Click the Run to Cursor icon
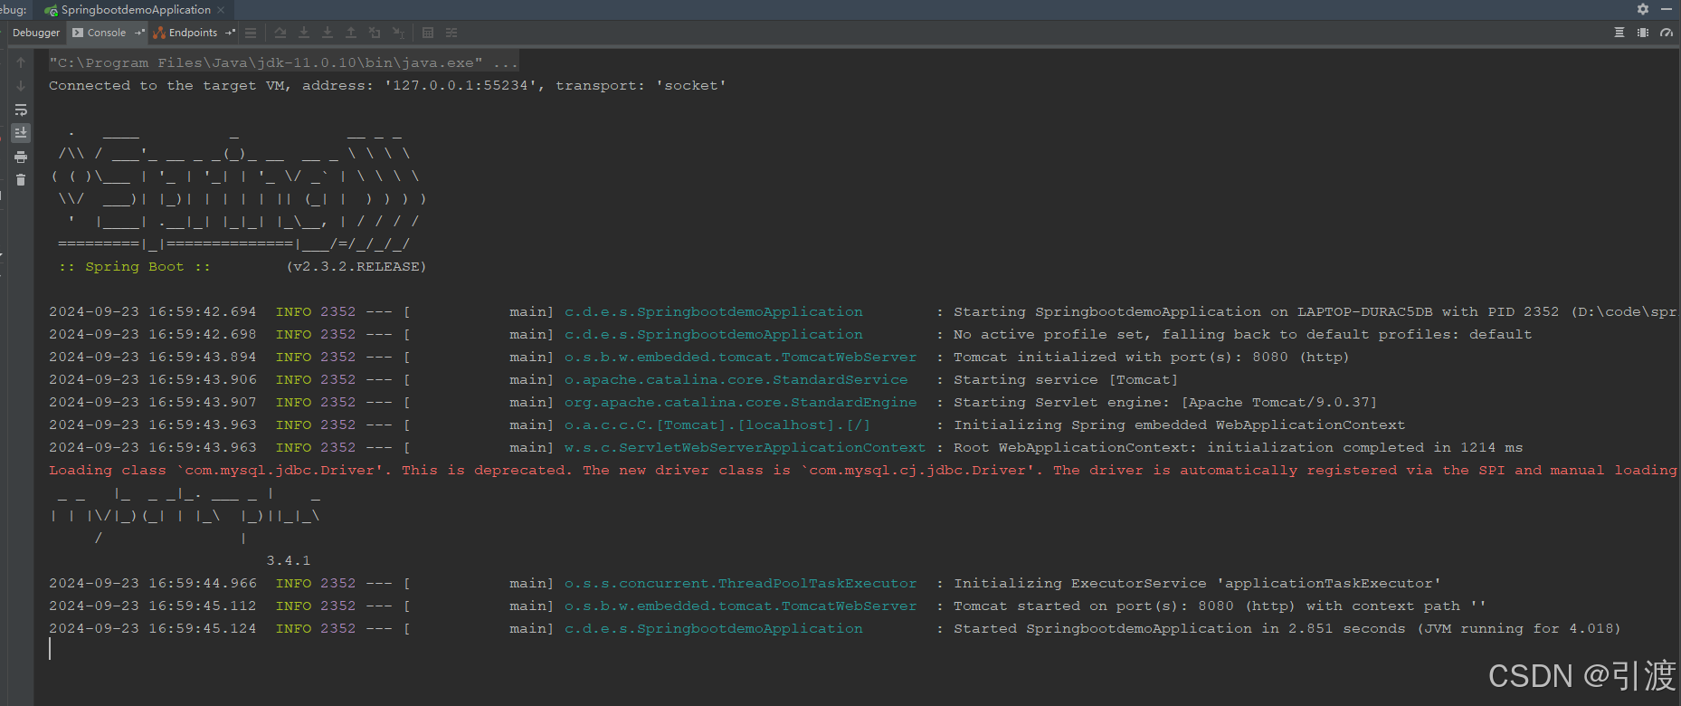The height and width of the screenshot is (706, 1681). pyautogui.click(x=398, y=33)
